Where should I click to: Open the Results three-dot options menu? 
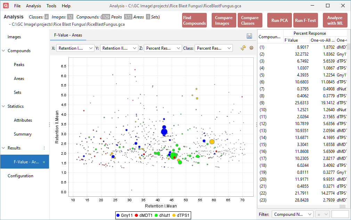tap(44, 148)
